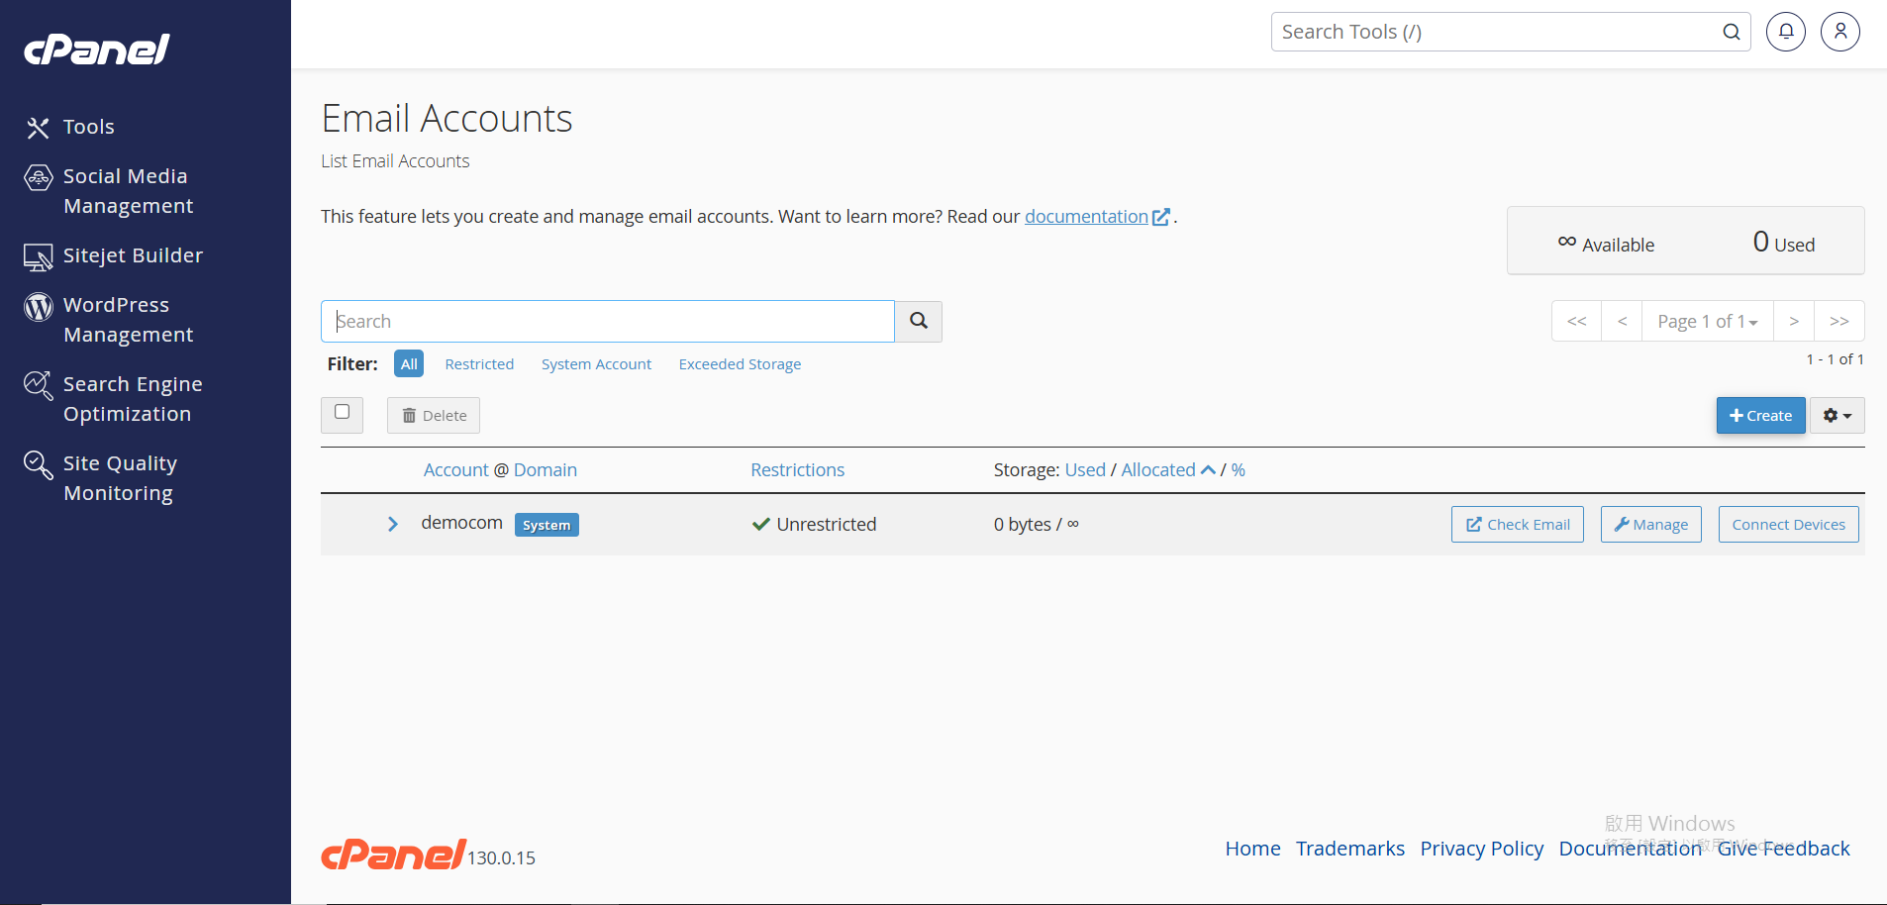This screenshot has width=1887, height=905.
Task: Open WordPress Management icon
Action: pyautogui.click(x=38, y=307)
